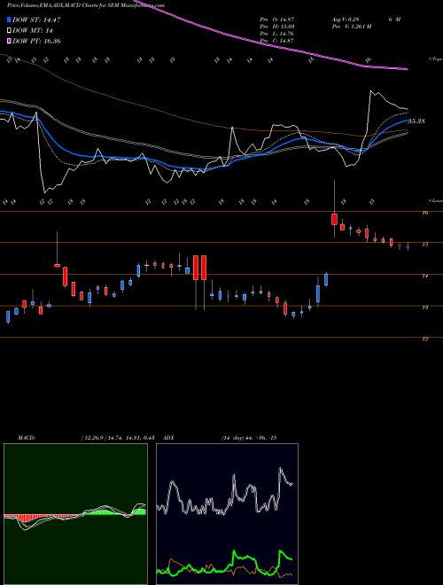Click the 'Pre V: 1.261 M' volume text
Viewport: 443px width, 585px height.
351,27
